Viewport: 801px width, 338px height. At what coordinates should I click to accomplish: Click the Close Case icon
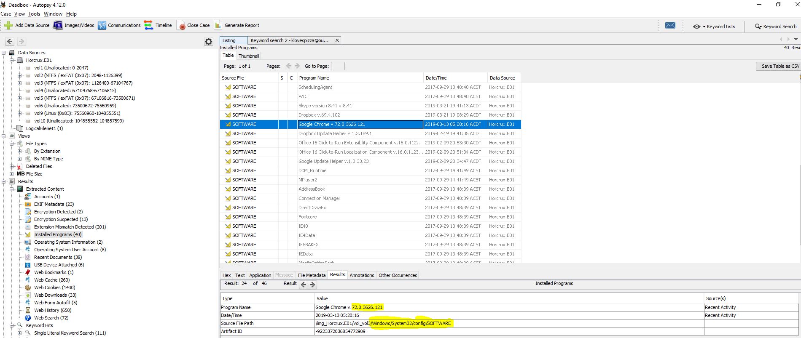[x=181, y=25]
